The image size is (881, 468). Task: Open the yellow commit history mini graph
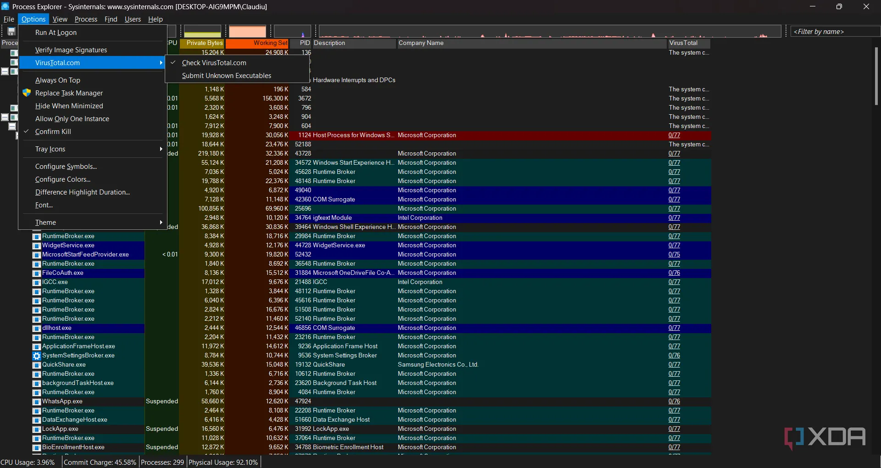[x=202, y=31]
